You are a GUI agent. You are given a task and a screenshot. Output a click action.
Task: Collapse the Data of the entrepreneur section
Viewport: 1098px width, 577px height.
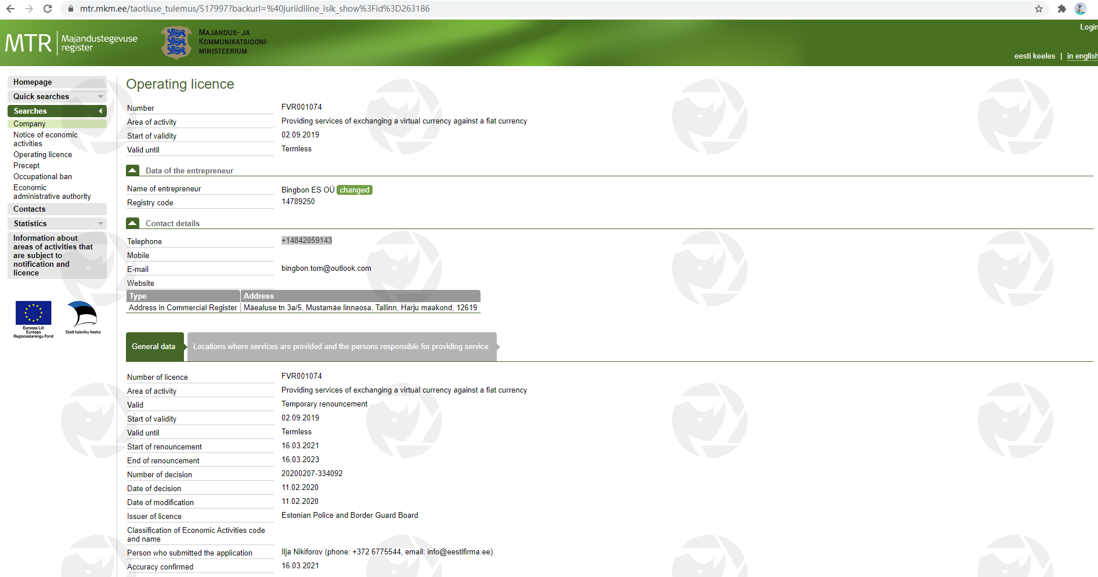point(133,170)
